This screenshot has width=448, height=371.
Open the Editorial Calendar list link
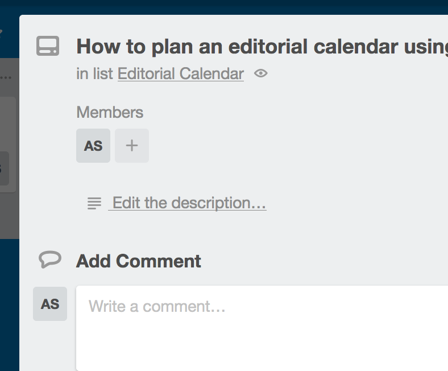181,73
